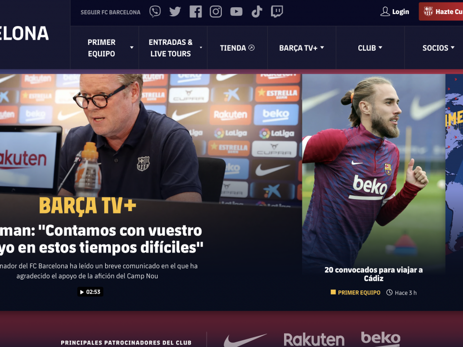
Task: Open the Tienda external shop link
Action: coord(237,48)
